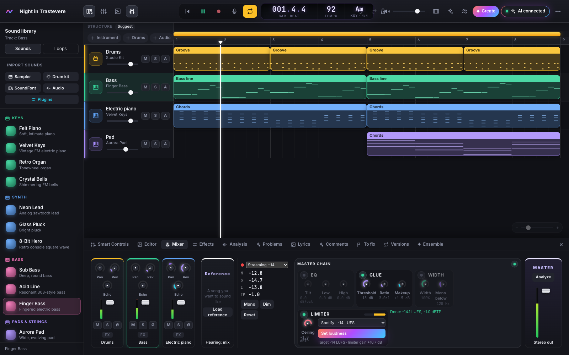Open the three-dot more options menu
Viewport: 569px width, 355px height.
[558, 11]
